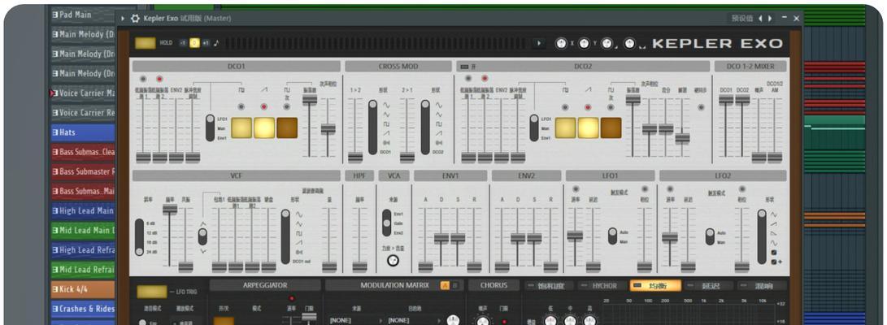
Task: Click the HPF frequency slider
Action: coord(359,266)
